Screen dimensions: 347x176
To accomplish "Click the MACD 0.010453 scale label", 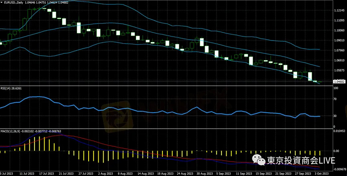I will coord(339,131).
